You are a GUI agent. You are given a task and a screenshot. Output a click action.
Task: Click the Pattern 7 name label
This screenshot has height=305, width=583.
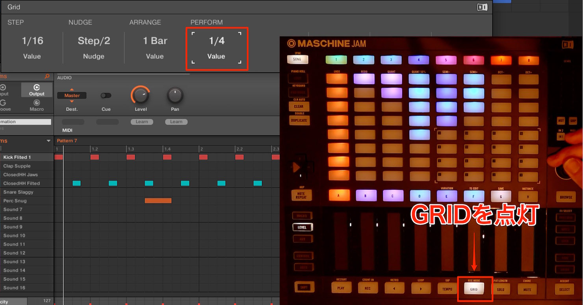[x=67, y=141]
